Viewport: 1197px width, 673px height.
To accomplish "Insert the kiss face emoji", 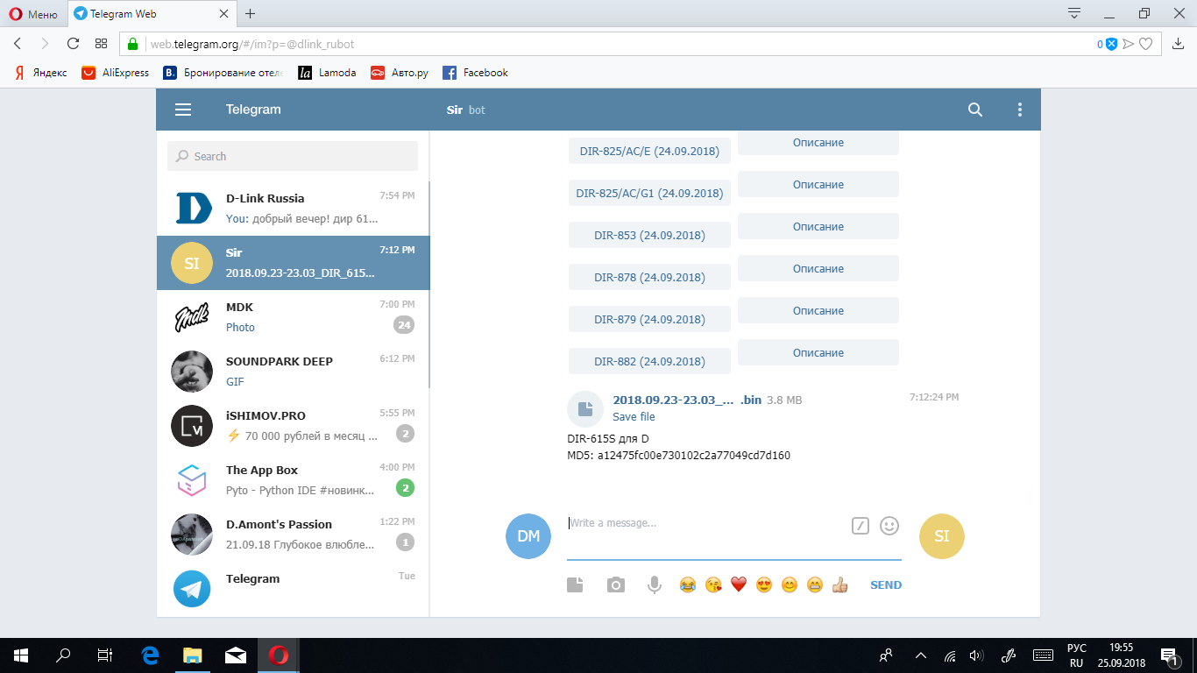I will (713, 584).
